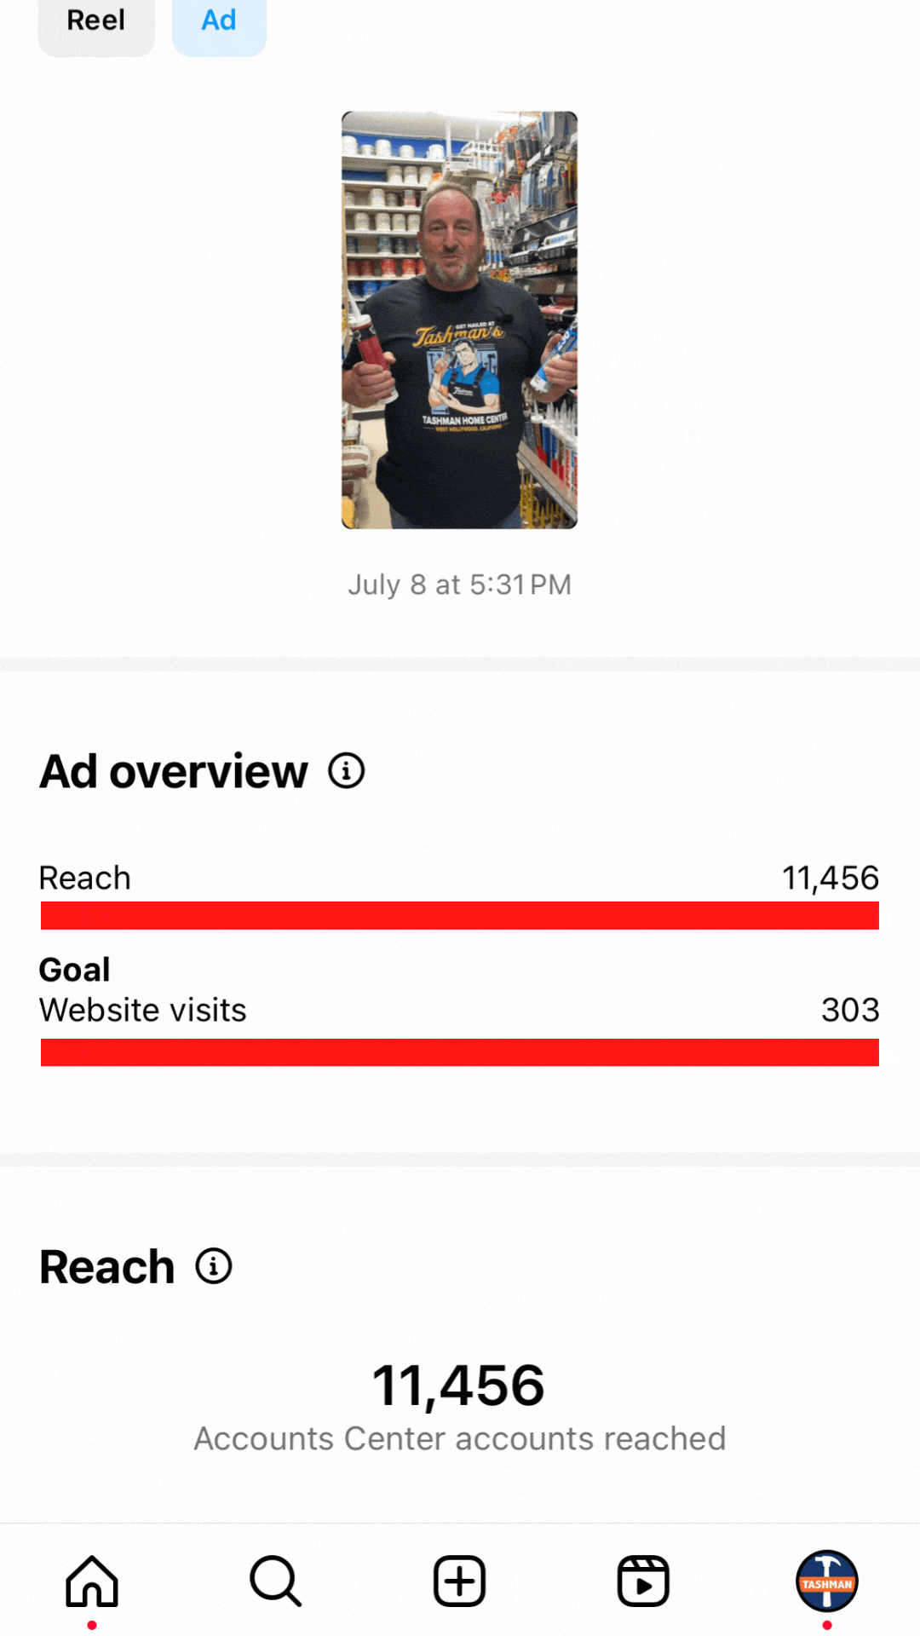Switch to the Reel tab

96,21
